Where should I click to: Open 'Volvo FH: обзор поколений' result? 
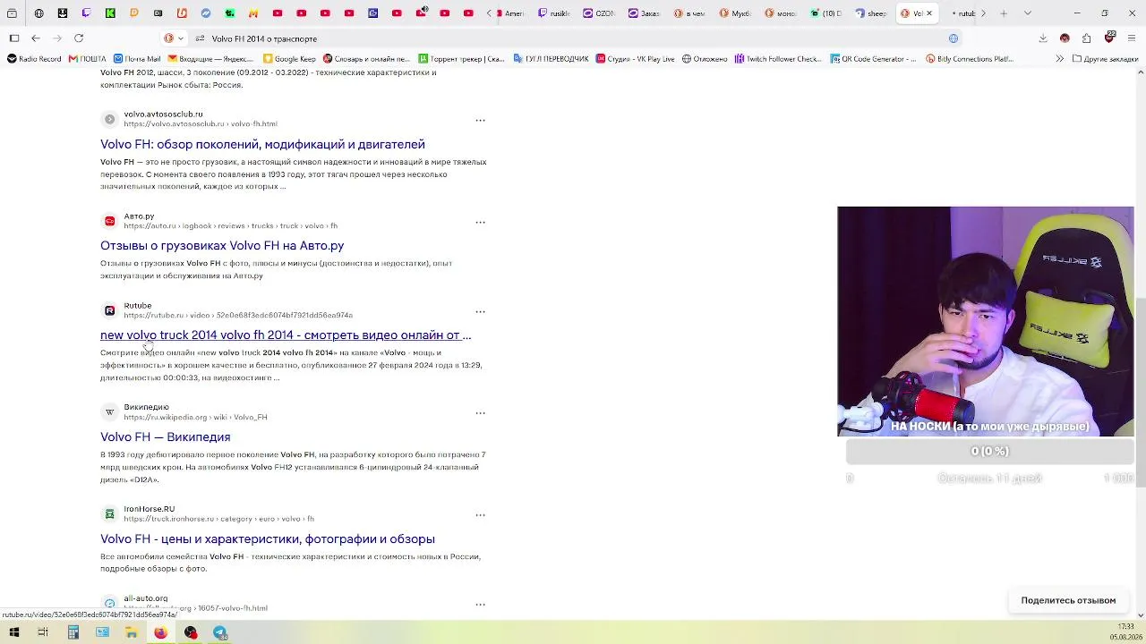pyautogui.click(x=262, y=144)
